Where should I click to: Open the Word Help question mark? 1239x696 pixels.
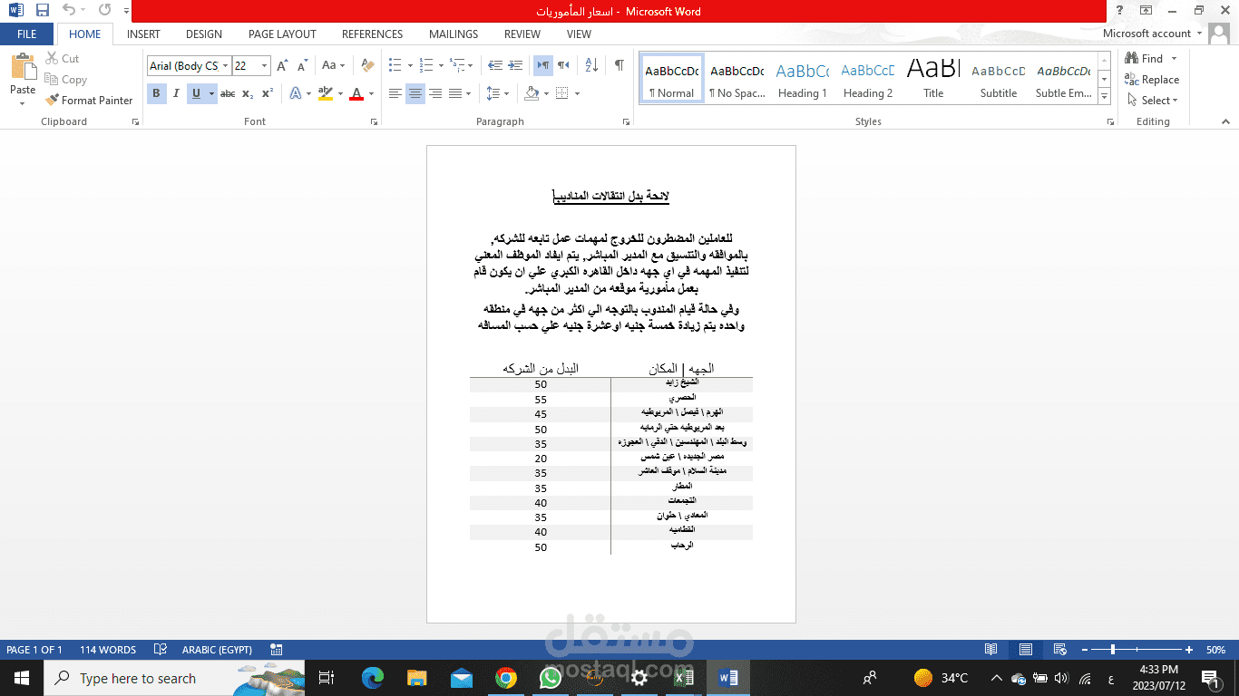(1121, 11)
